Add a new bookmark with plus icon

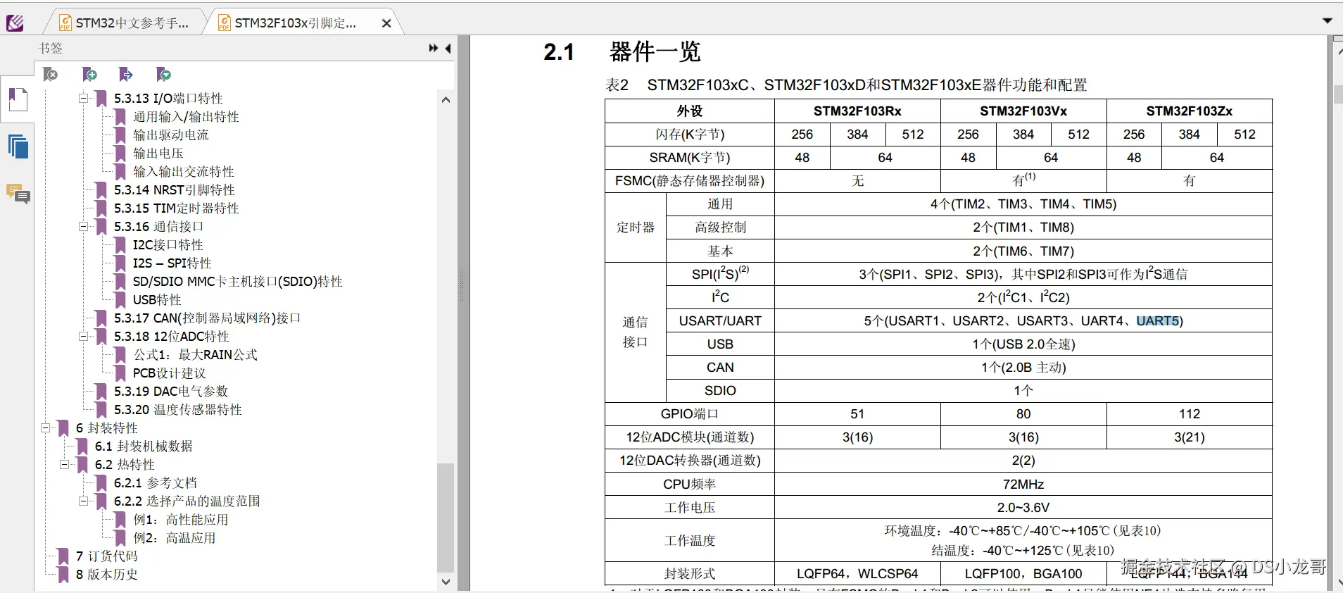[x=90, y=75]
